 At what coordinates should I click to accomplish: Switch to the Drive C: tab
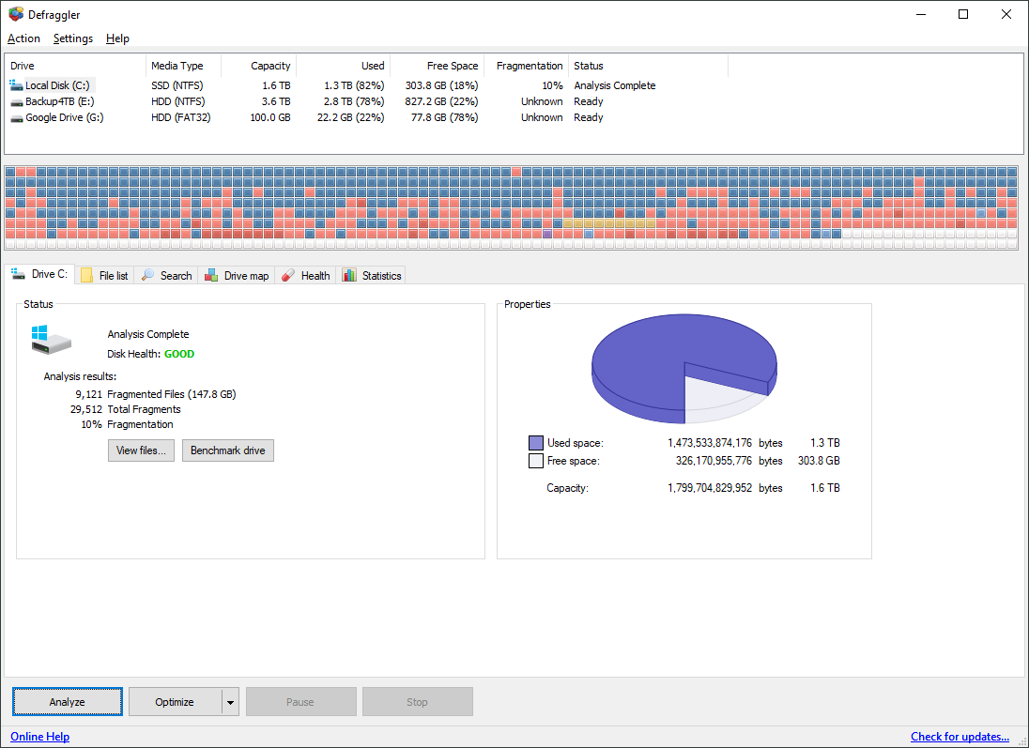[39, 274]
